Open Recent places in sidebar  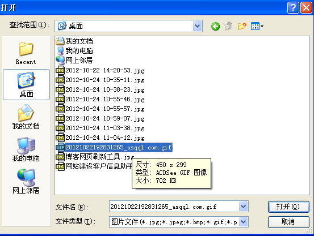click(x=26, y=53)
